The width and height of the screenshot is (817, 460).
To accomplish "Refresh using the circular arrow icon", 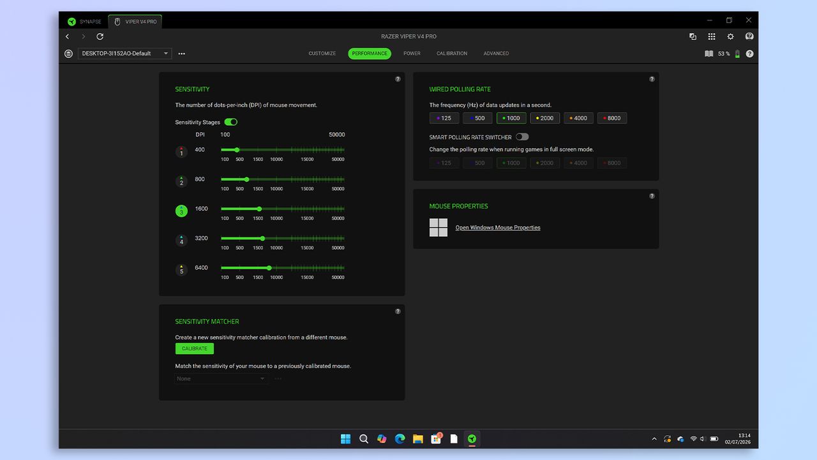I will 100,36.
